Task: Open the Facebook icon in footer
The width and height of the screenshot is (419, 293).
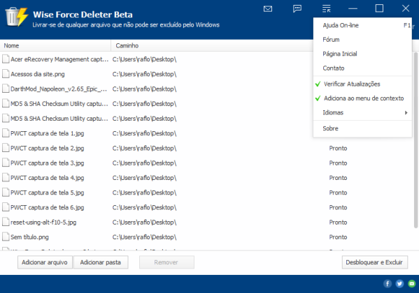Action: point(388,284)
